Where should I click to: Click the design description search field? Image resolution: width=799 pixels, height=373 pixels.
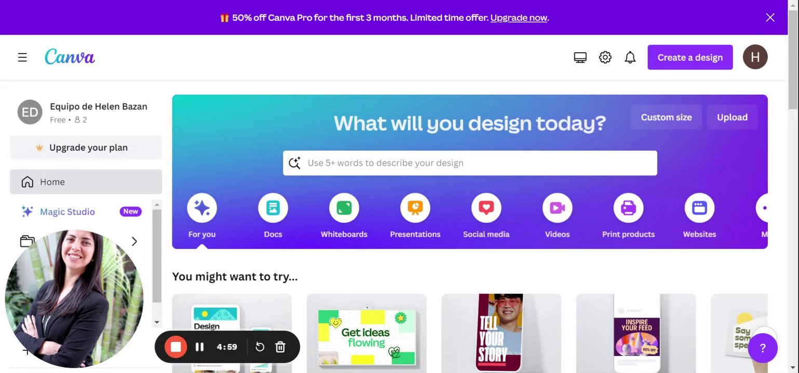[x=470, y=163]
